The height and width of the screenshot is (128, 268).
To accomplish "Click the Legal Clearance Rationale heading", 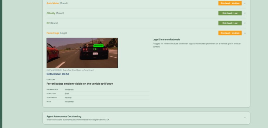I will [166, 39].
